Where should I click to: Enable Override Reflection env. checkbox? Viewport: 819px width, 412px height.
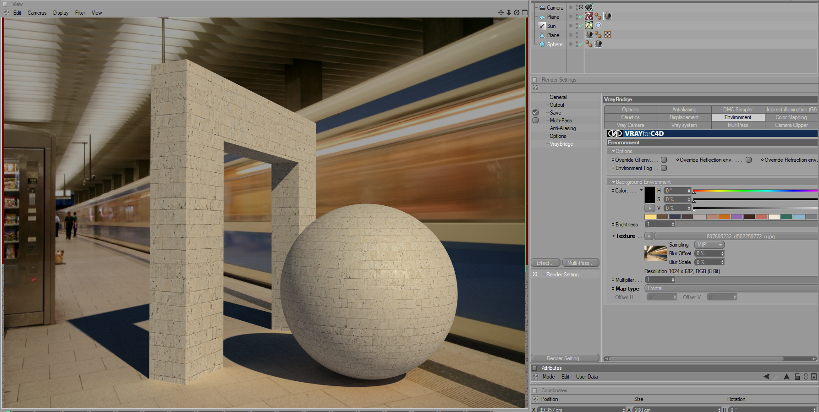click(748, 160)
